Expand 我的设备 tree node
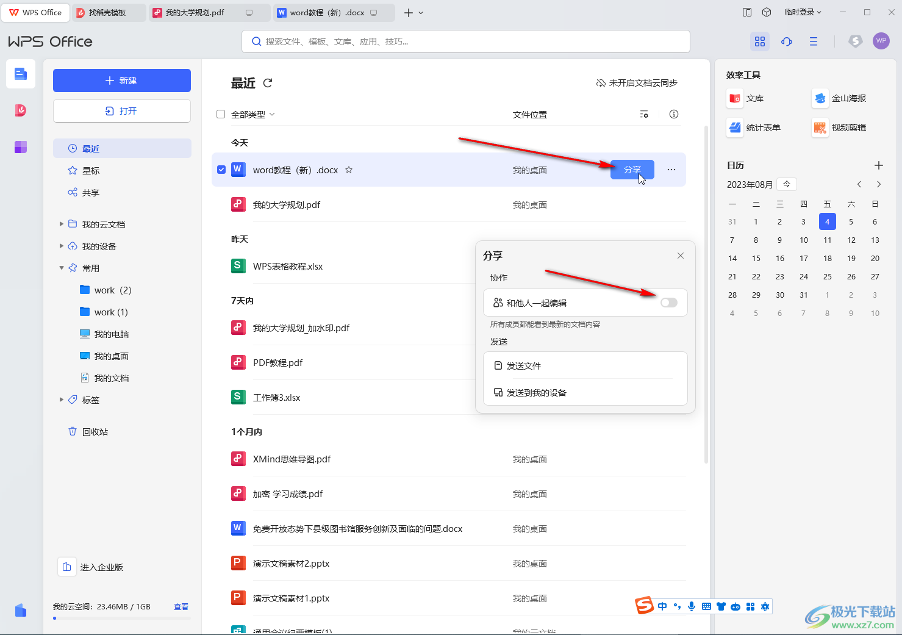The height and width of the screenshot is (635, 902). [x=62, y=246]
